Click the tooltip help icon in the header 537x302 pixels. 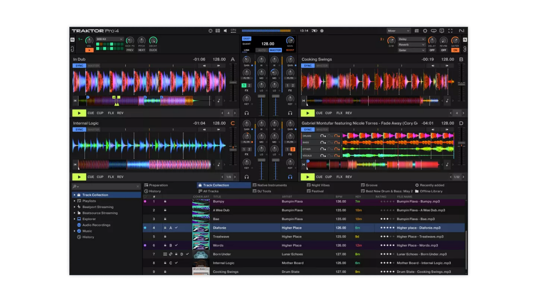click(442, 31)
